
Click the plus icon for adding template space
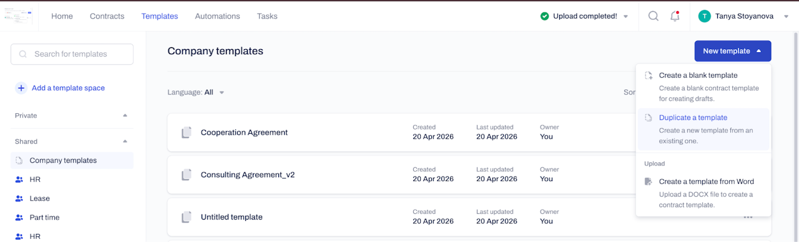click(21, 88)
